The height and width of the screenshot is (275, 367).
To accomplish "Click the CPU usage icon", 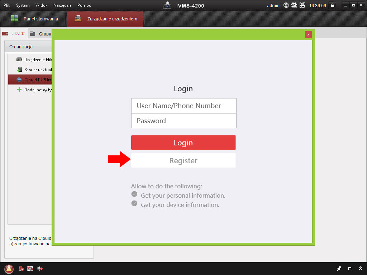I will pos(294,5).
